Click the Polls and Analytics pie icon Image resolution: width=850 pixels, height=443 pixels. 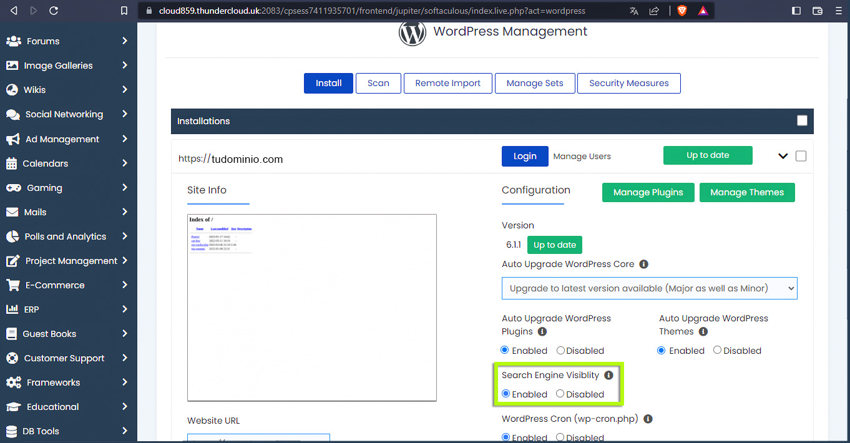(x=12, y=236)
